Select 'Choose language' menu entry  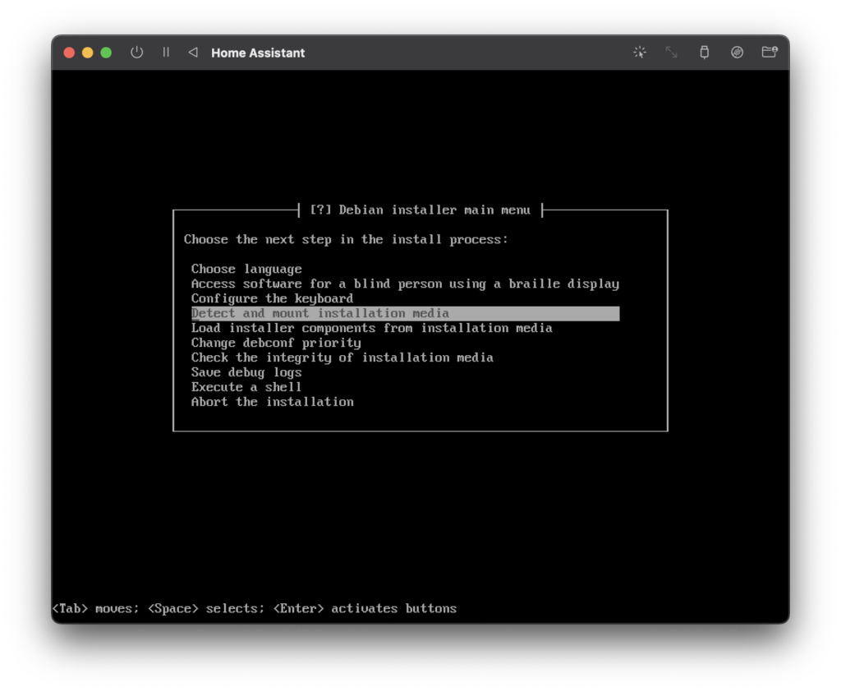[246, 269]
